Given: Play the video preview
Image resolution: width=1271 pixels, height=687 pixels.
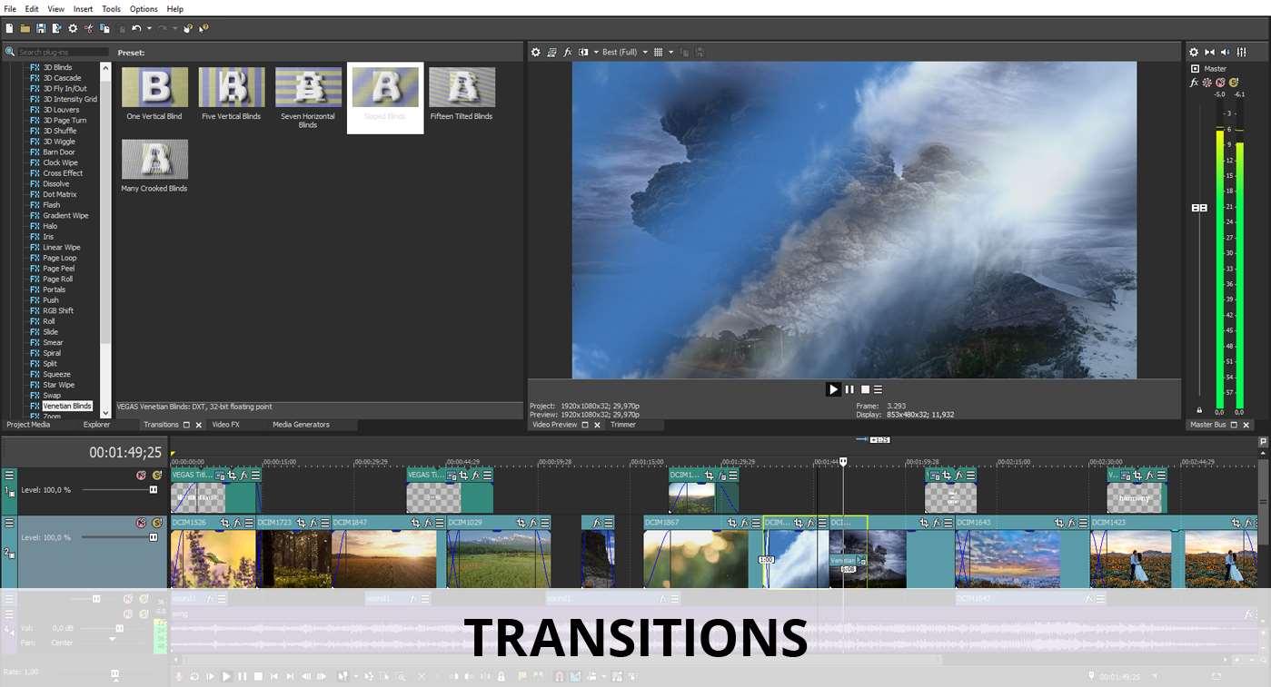Looking at the screenshot, I should (x=833, y=389).
